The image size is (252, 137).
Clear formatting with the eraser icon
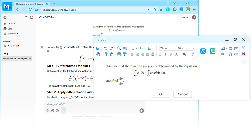(x=192, y=54)
